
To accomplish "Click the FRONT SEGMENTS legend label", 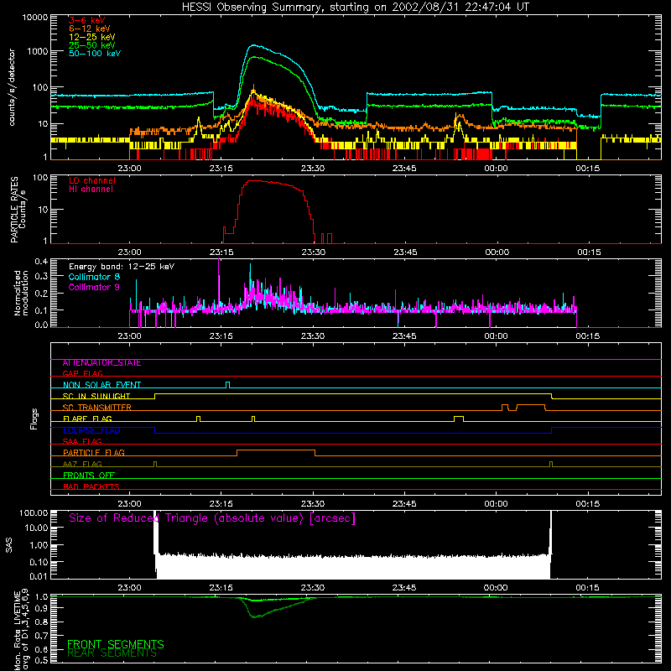I will click(116, 644).
